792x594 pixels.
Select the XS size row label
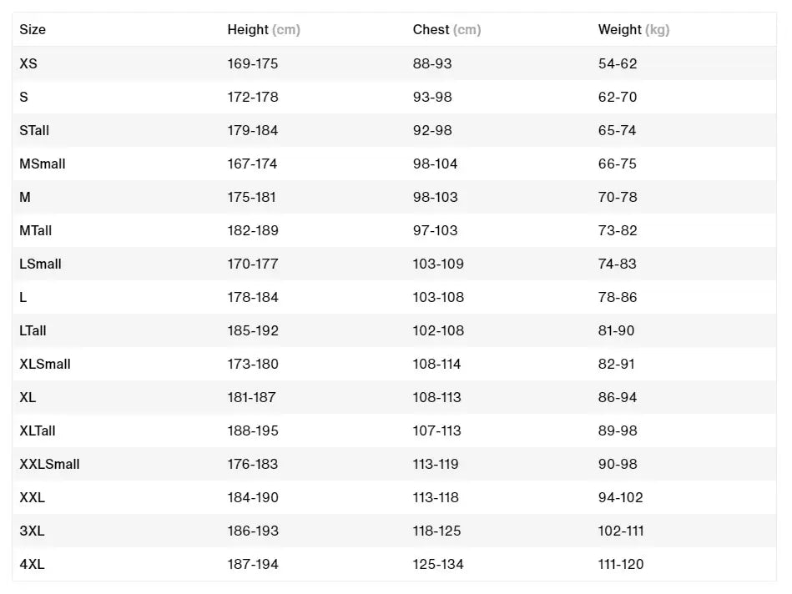click(28, 63)
